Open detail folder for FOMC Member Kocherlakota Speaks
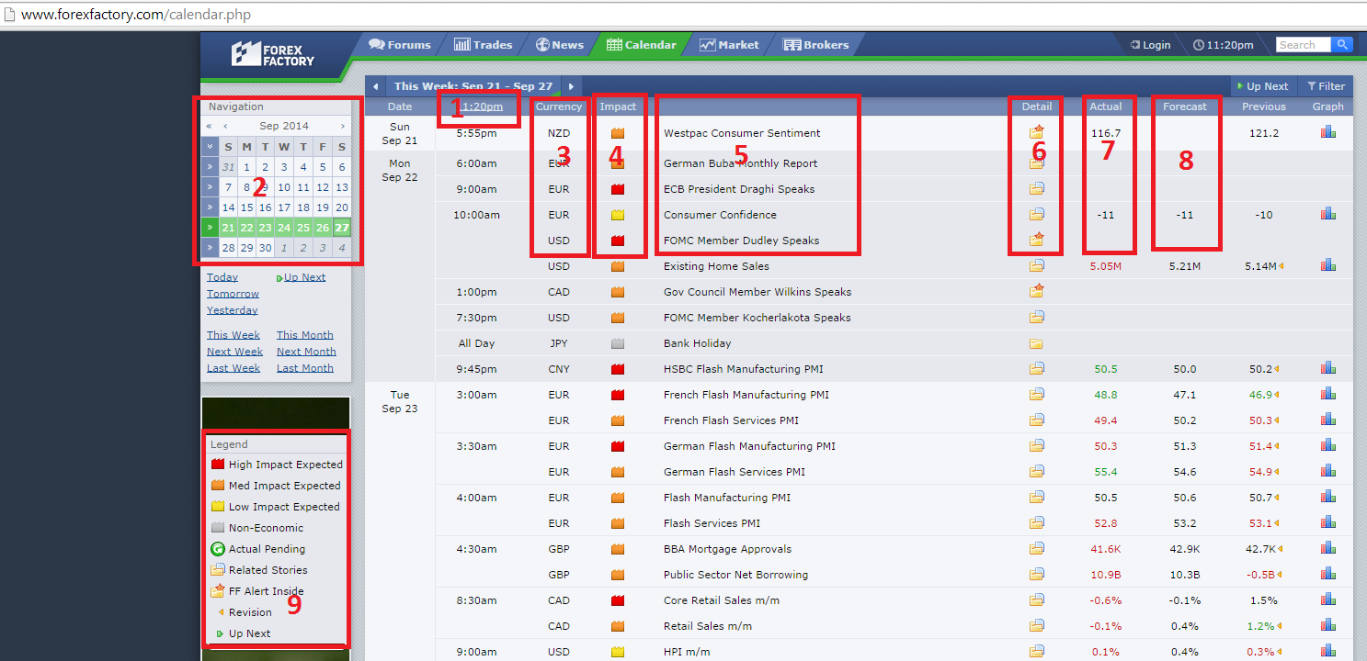 pyautogui.click(x=1037, y=318)
